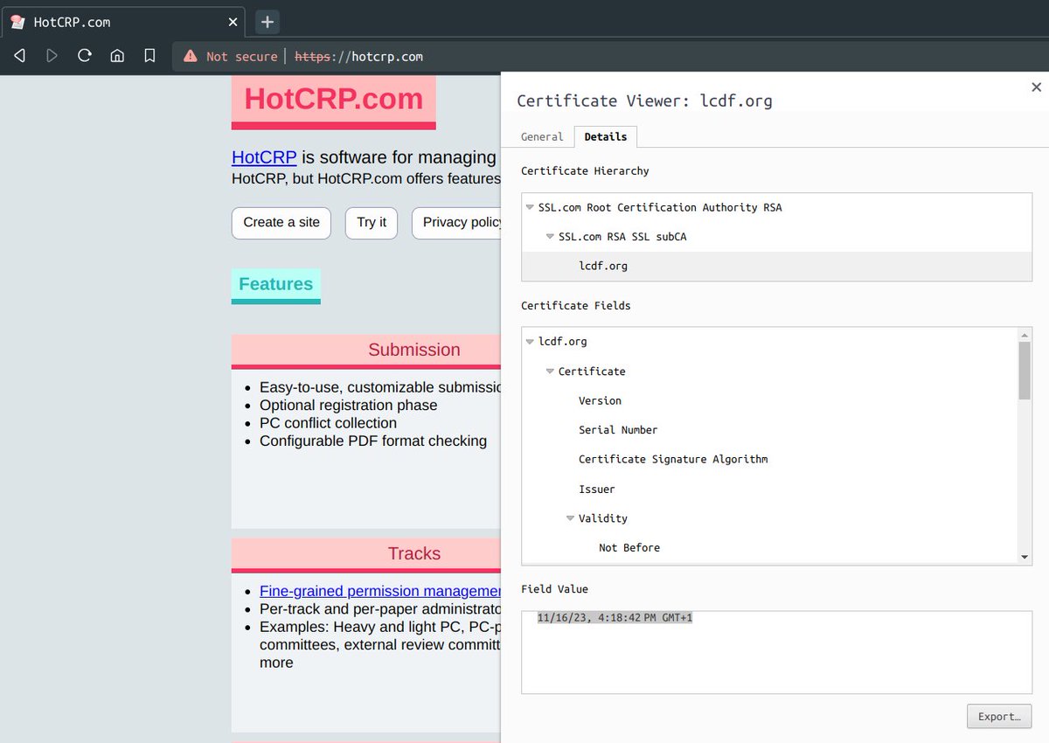1049x743 pixels.
Task: Collapse lcdf.org node in Certificate Fields
Action: click(x=530, y=342)
